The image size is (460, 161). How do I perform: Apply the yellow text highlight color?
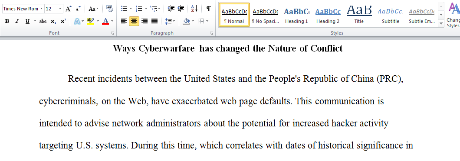(91, 21)
